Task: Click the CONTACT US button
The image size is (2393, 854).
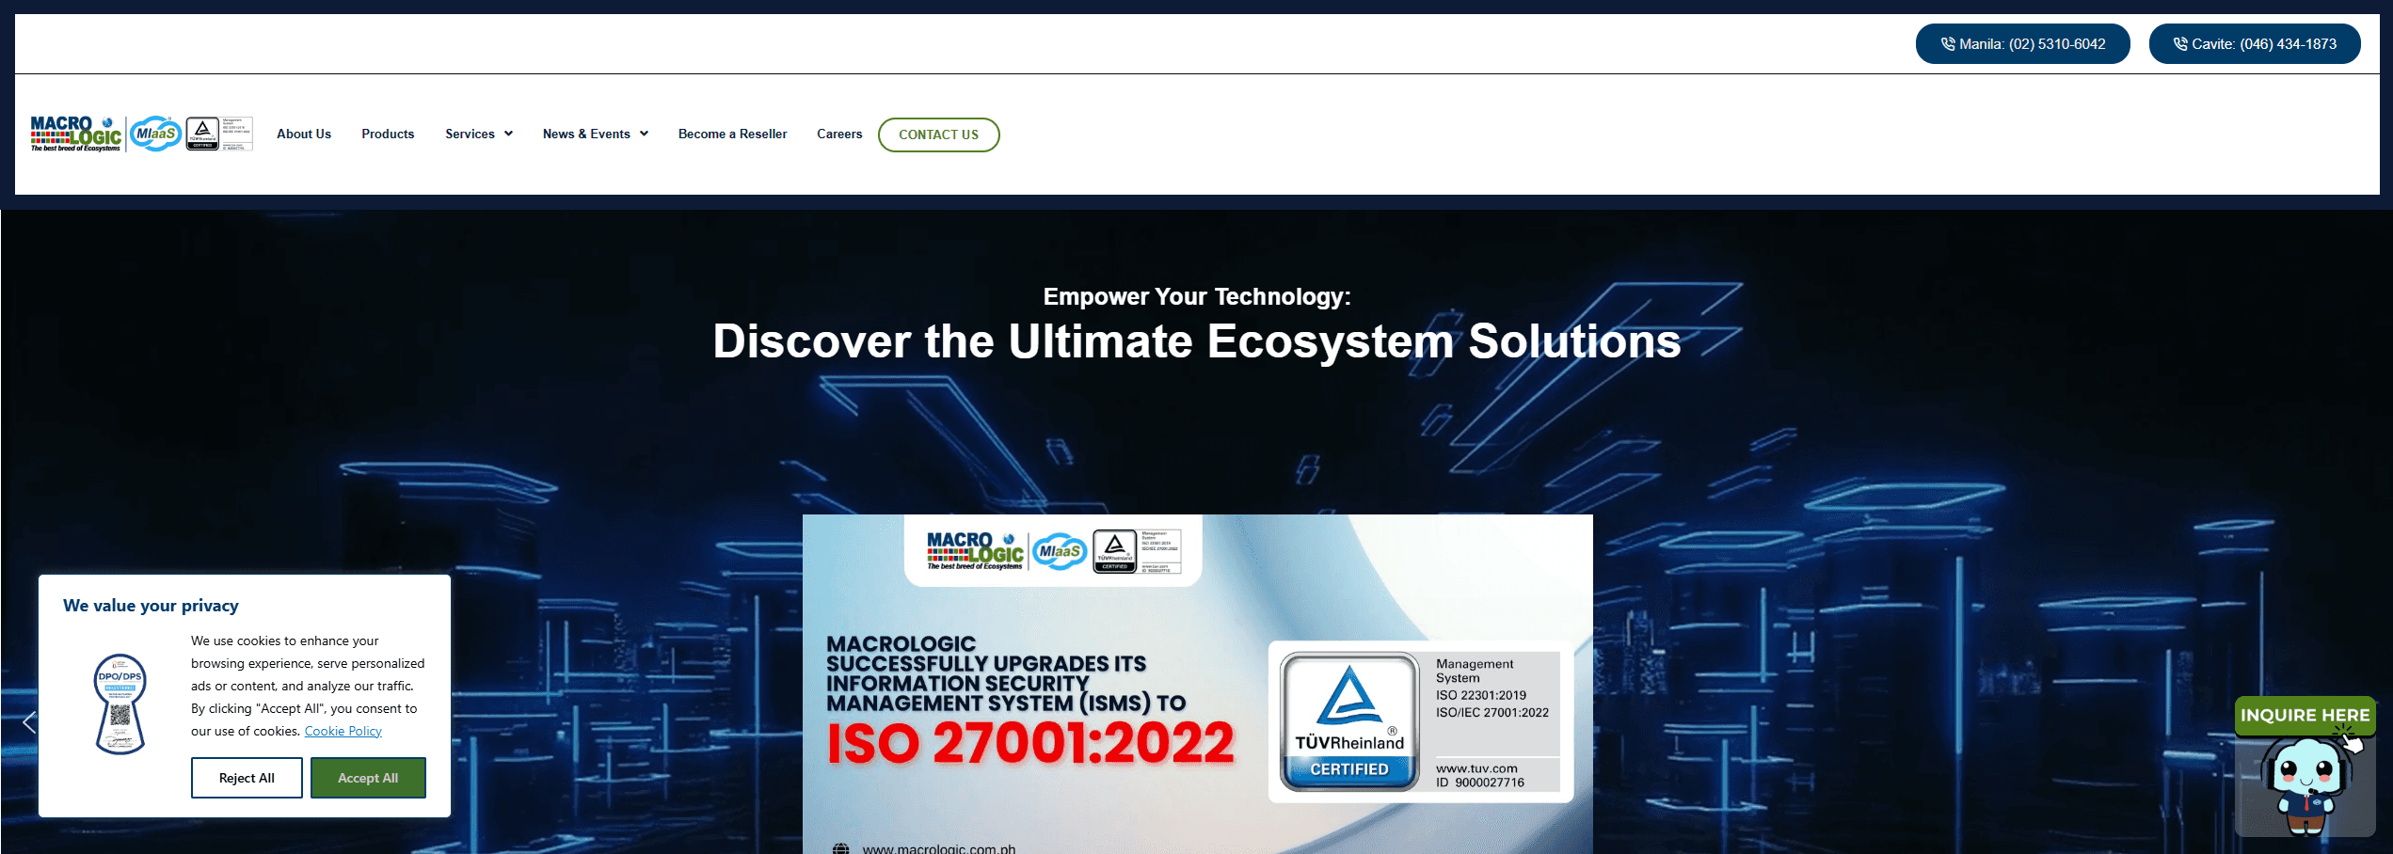Action: click(x=938, y=134)
